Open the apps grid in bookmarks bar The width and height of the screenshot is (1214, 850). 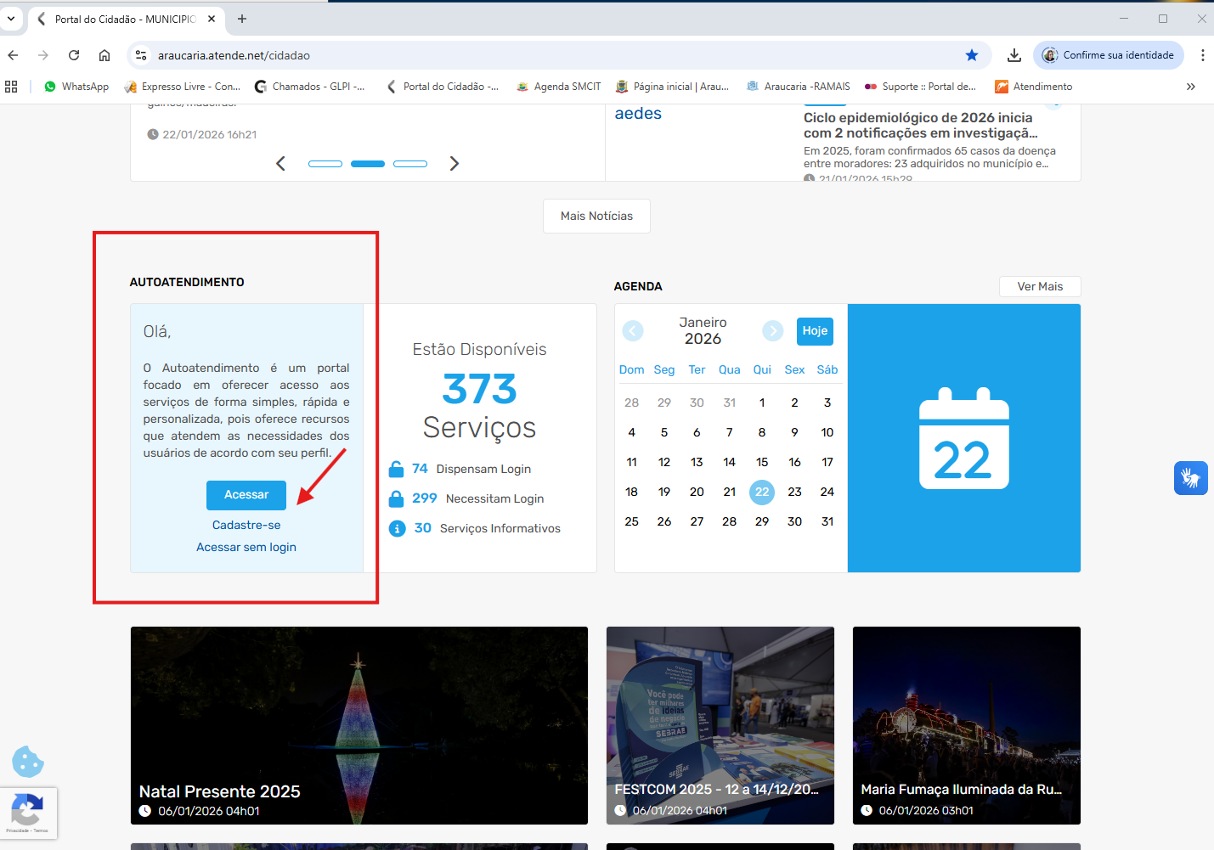click(11, 87)
